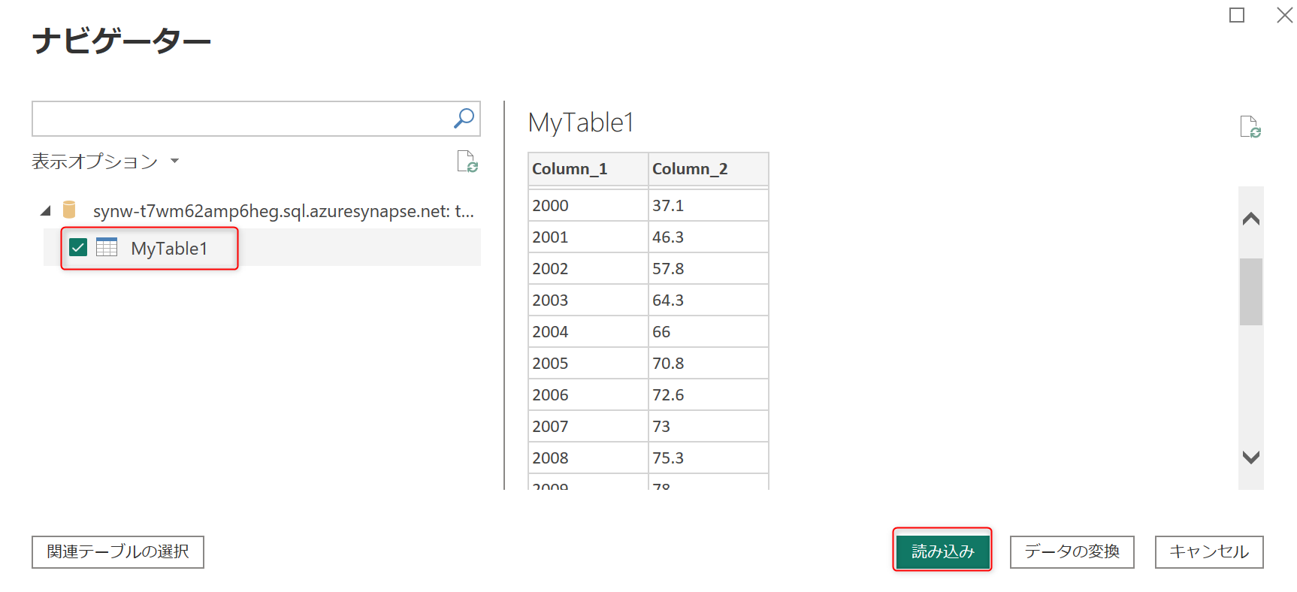Choose 関連テーブルの選択 button
The height and width of the screenshot is (592, 1297).
tap(118, 552)
